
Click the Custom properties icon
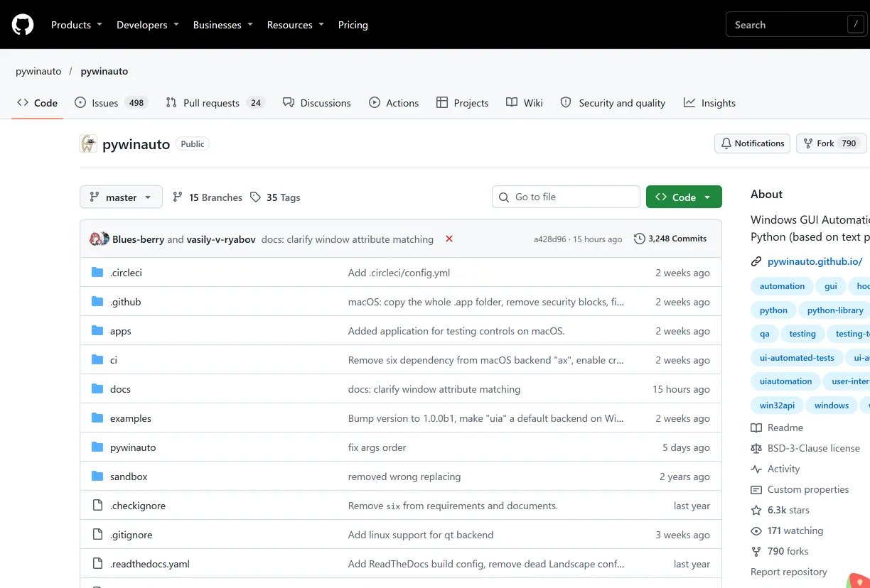756,489
